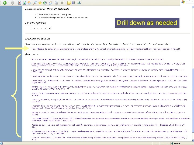Click the 'References' section heading
The width and height of the screenshot is (194, 145).
click(x=32, y=54)
